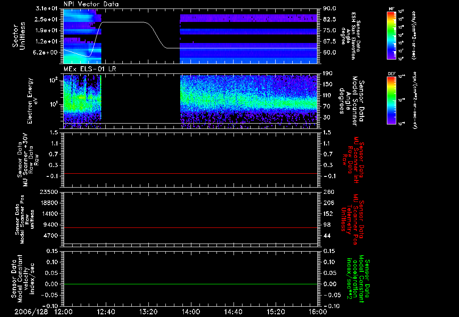Click the '67.5' elevation angle tick
This screenshot has width=459, height=317.
pos(330,42)
